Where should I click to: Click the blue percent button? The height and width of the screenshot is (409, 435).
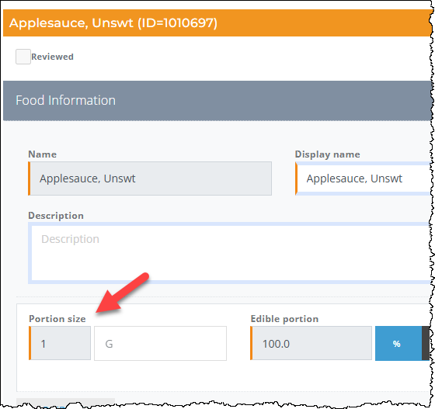coord(398,344)
